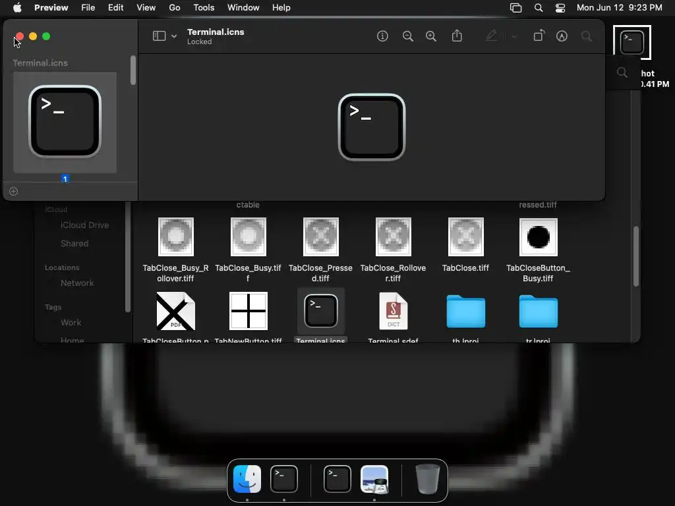Open Control Center
The image size is (675, 506).
pyautogui.click(x=560, y=8)
